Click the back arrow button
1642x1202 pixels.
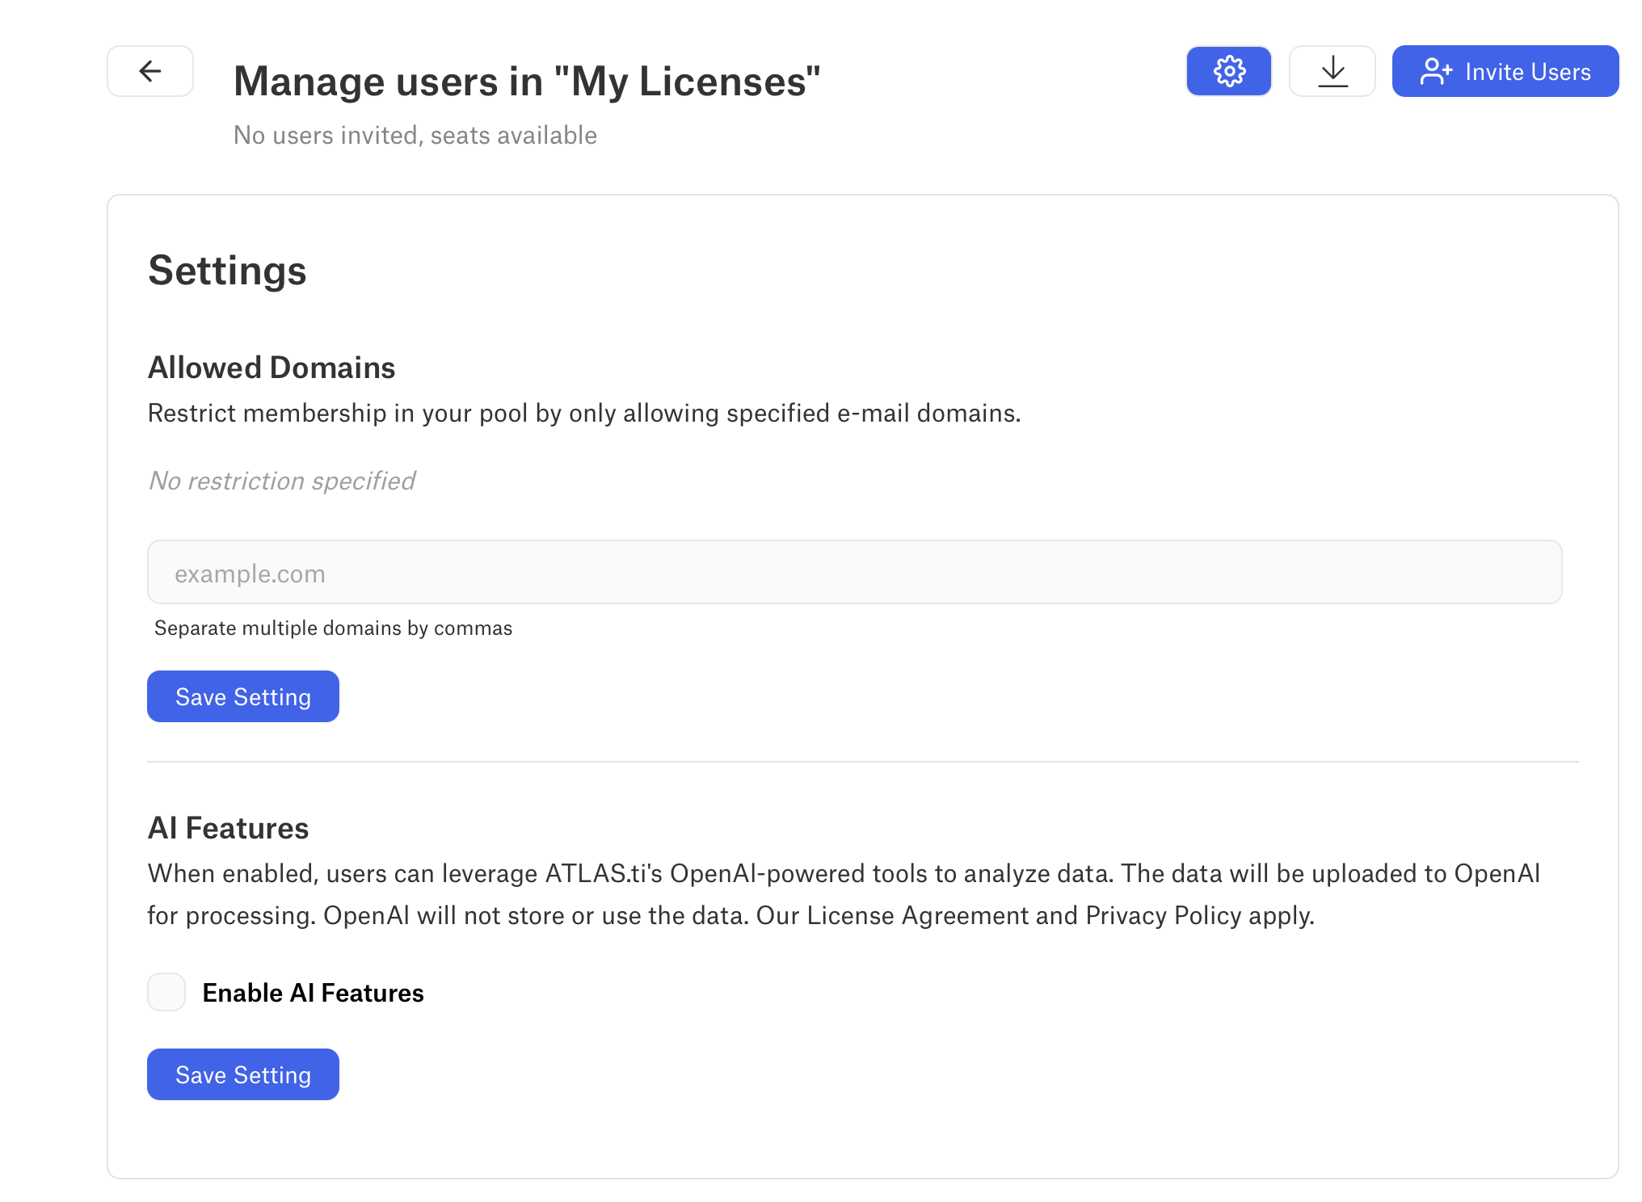click(x=150, y=71)
